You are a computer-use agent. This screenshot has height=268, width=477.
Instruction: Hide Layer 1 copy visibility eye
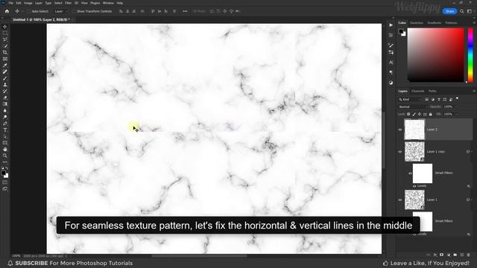pyautogui.click(x=400, y=152)
